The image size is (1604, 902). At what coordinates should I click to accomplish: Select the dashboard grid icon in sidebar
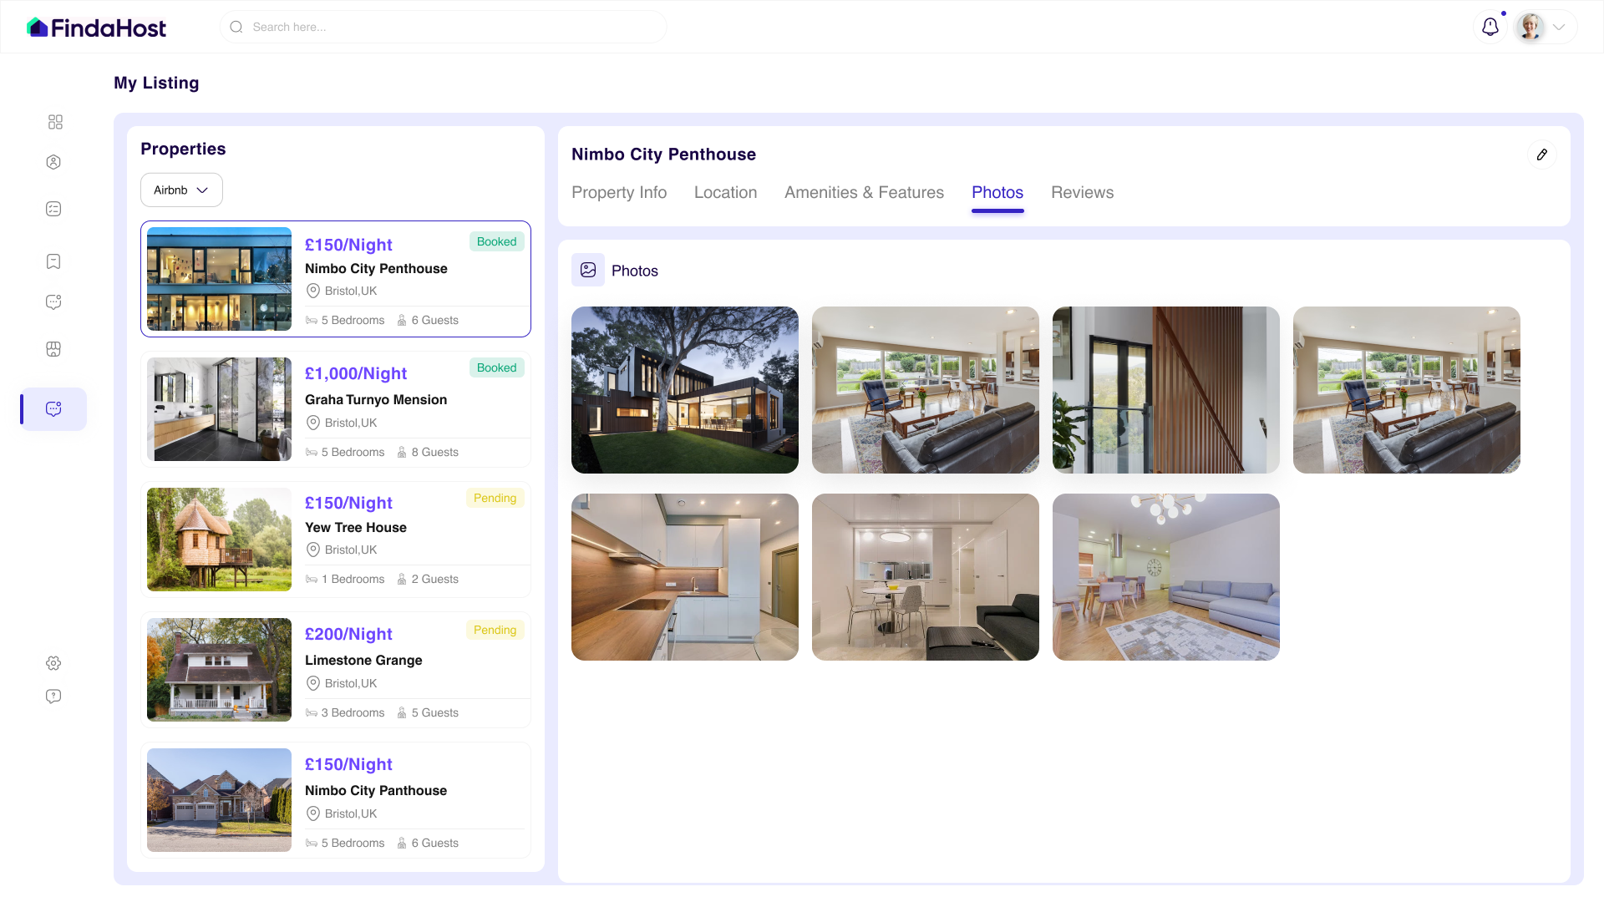(54, 121)
